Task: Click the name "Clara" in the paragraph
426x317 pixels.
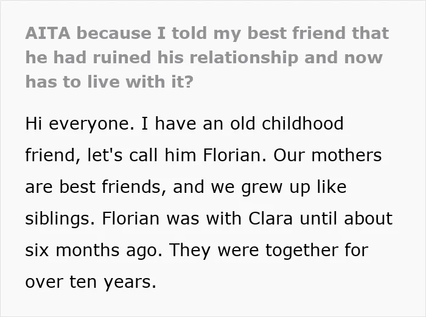Action: (x=271, y=218)
